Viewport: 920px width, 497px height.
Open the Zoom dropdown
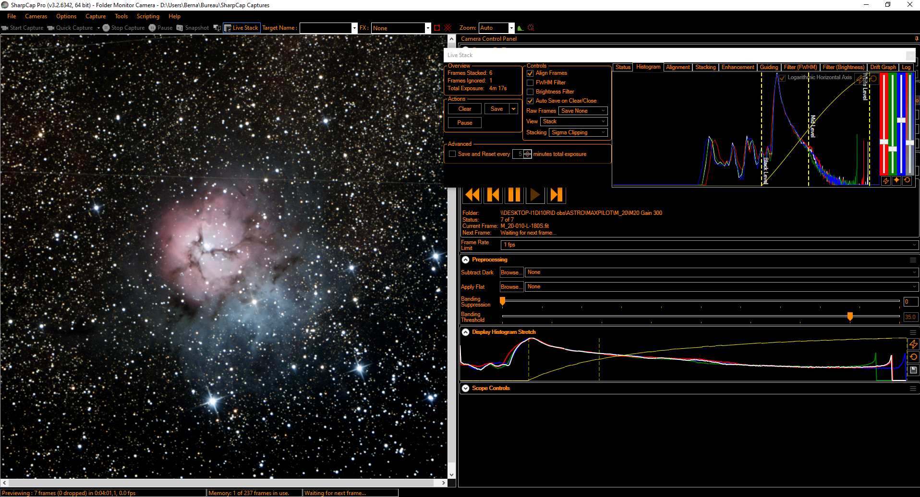(511, 28)
